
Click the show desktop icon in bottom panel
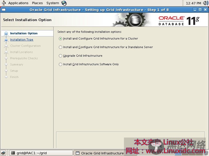pos(3,153)
